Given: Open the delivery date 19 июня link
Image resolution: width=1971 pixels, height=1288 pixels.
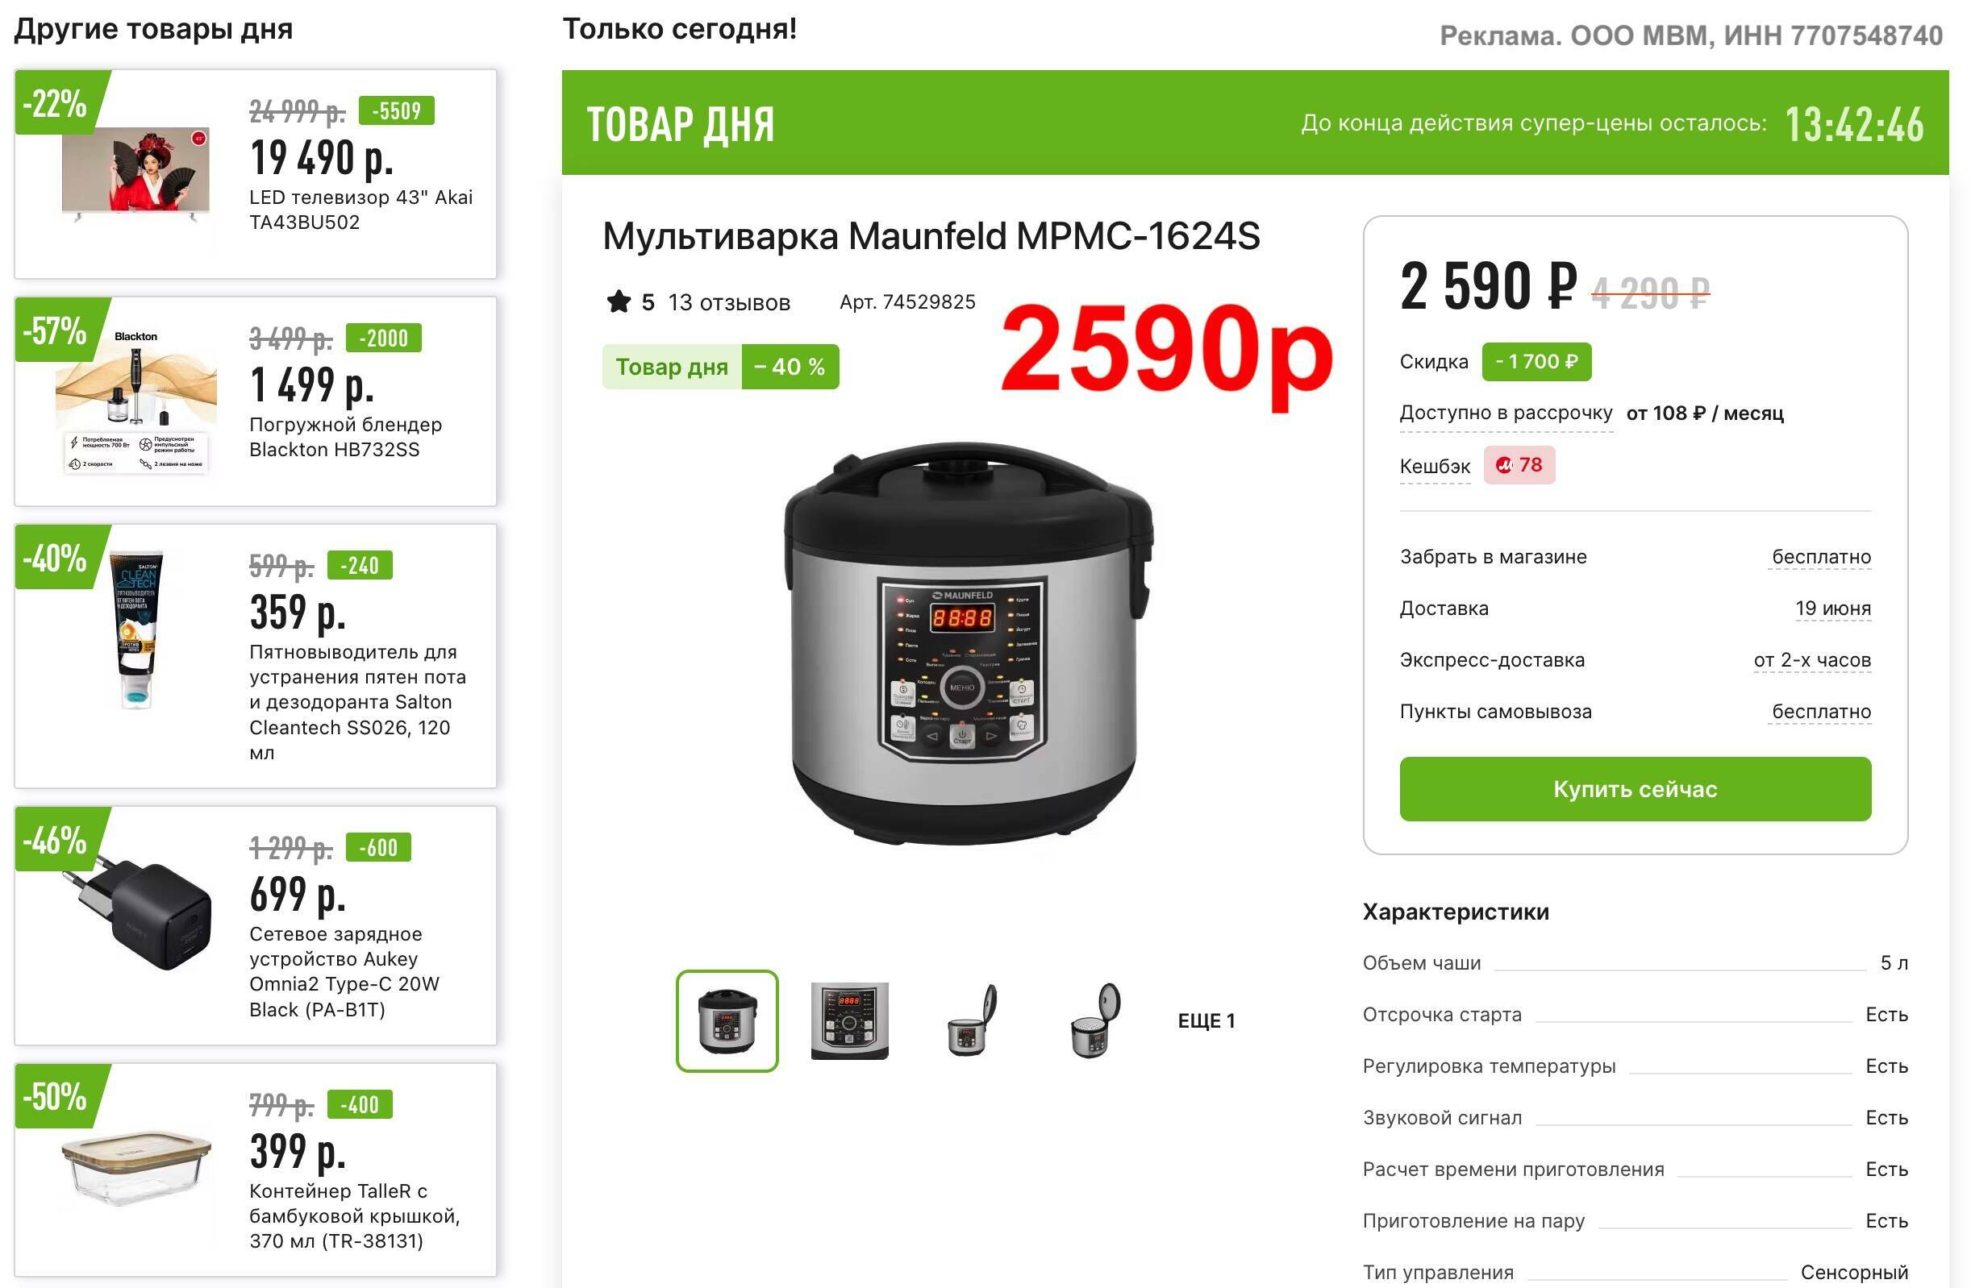Looking at the screenshot, I should click(x=1833, y=609).
